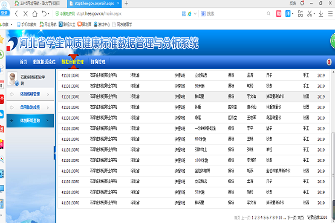Expand the 单项体测成绩 sidebar item

[x=30, y=107]
